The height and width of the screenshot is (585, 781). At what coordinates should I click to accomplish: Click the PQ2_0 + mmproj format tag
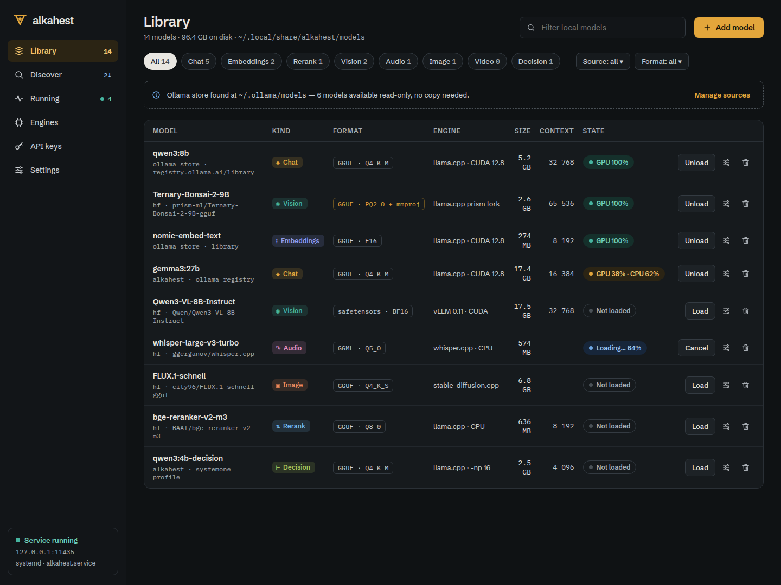[x=379, y=204]
